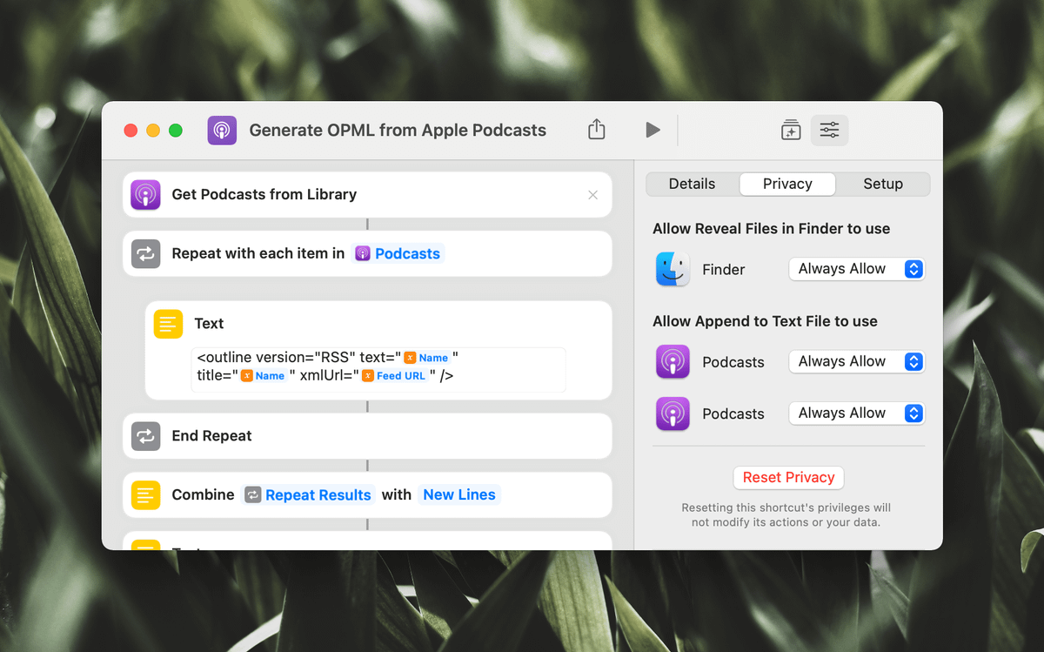The width and height of the screenshot is (1044, 652).
Task: Click the purple Podcasts shortcut icon in title bar
Action: point(222,131)
